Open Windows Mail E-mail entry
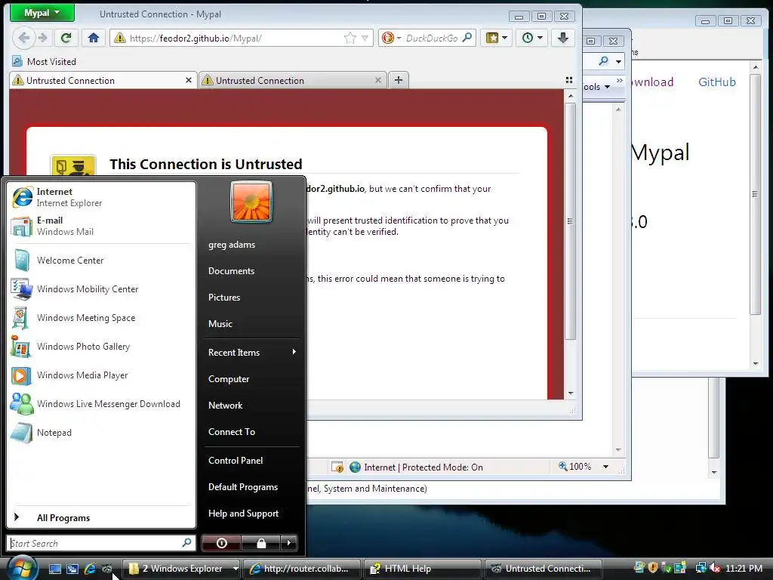The image size is (773, 580). point(101,226)
